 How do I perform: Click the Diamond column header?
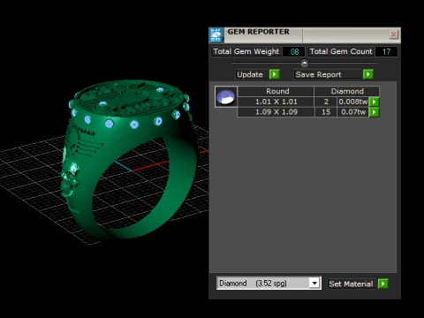coord(347,91)
